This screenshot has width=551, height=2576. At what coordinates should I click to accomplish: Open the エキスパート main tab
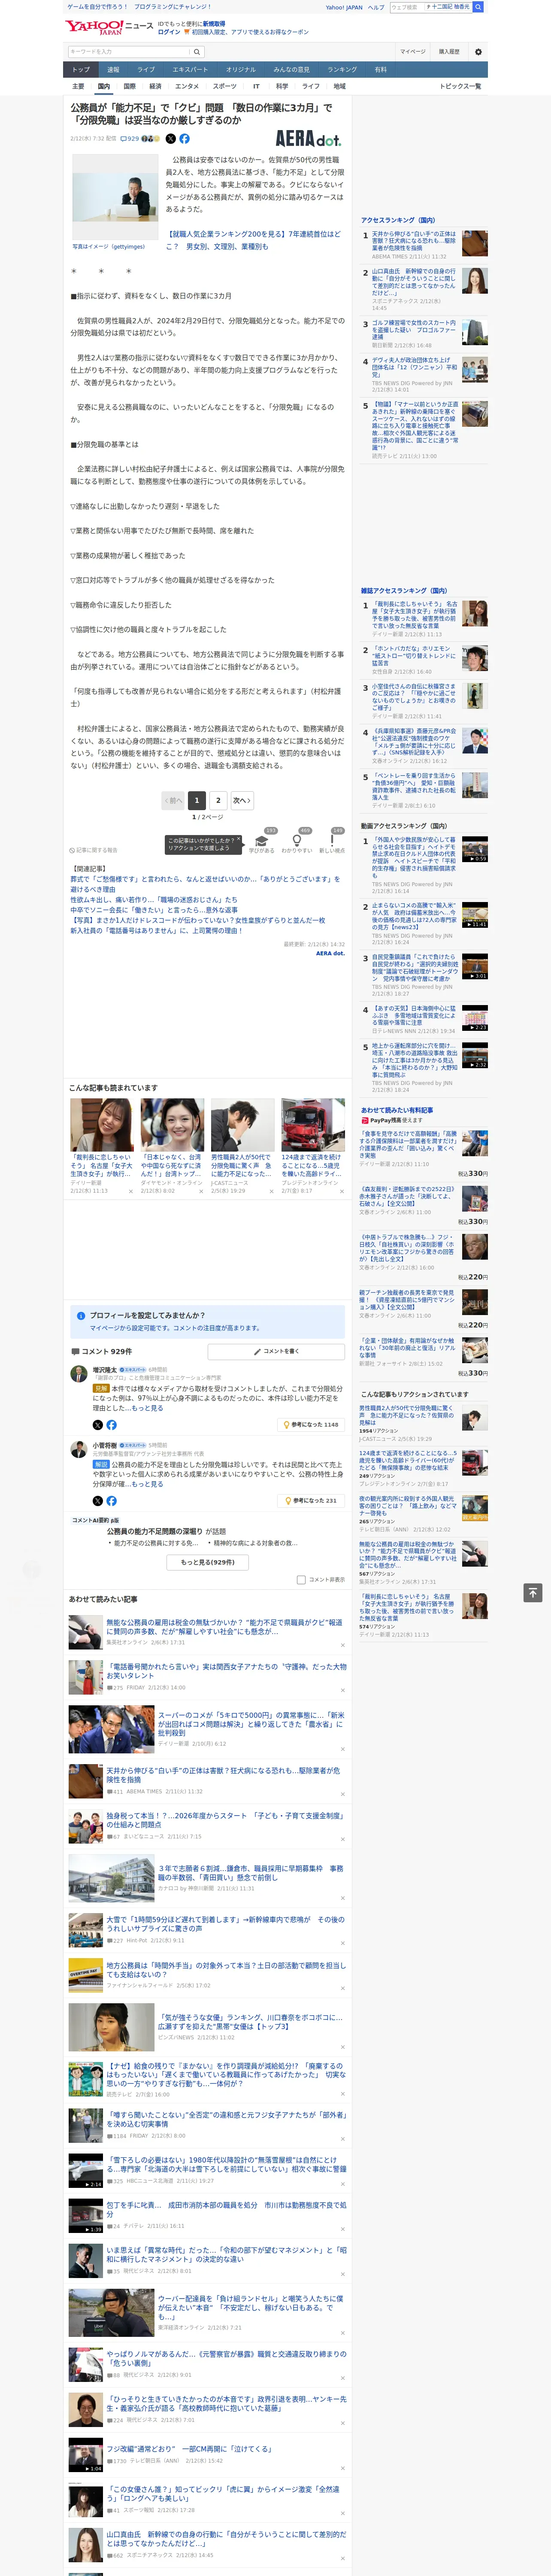[190, 70]
